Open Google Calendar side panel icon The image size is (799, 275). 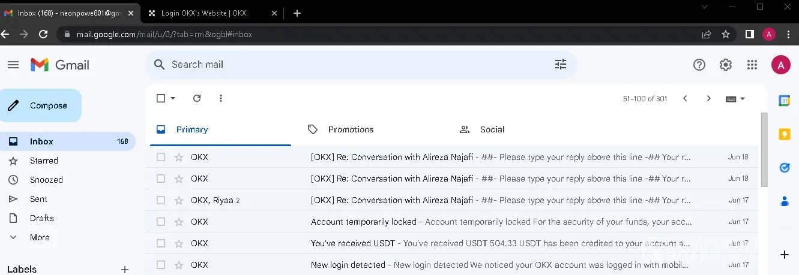tap(784, 101)
